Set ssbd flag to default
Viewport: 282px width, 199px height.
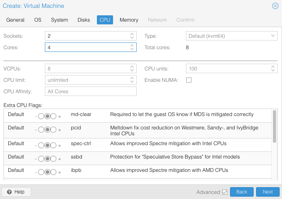coord(47,159)
